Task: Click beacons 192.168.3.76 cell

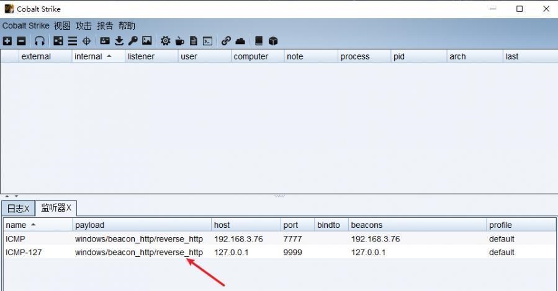Action: 418,239
